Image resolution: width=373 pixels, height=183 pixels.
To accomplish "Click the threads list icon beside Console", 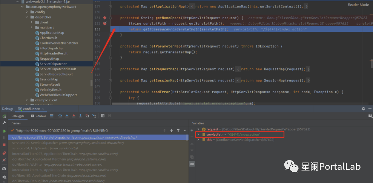I will click(x=52, y=116).
